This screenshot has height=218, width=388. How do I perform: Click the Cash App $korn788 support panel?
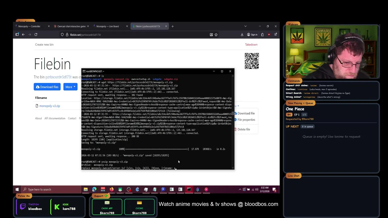point(107,207)
